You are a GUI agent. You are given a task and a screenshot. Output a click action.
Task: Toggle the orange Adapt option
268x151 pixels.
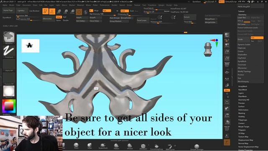pos(59,17)
